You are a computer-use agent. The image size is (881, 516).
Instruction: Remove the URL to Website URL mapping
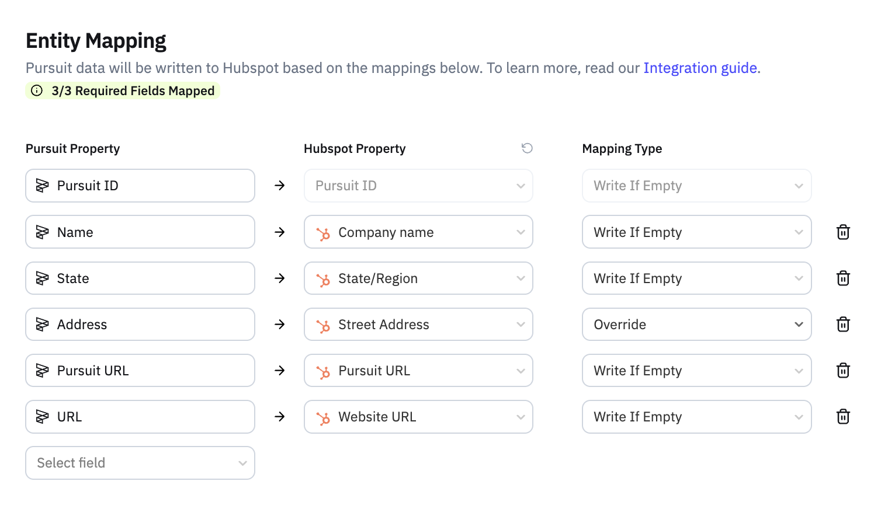click(843, 416)
